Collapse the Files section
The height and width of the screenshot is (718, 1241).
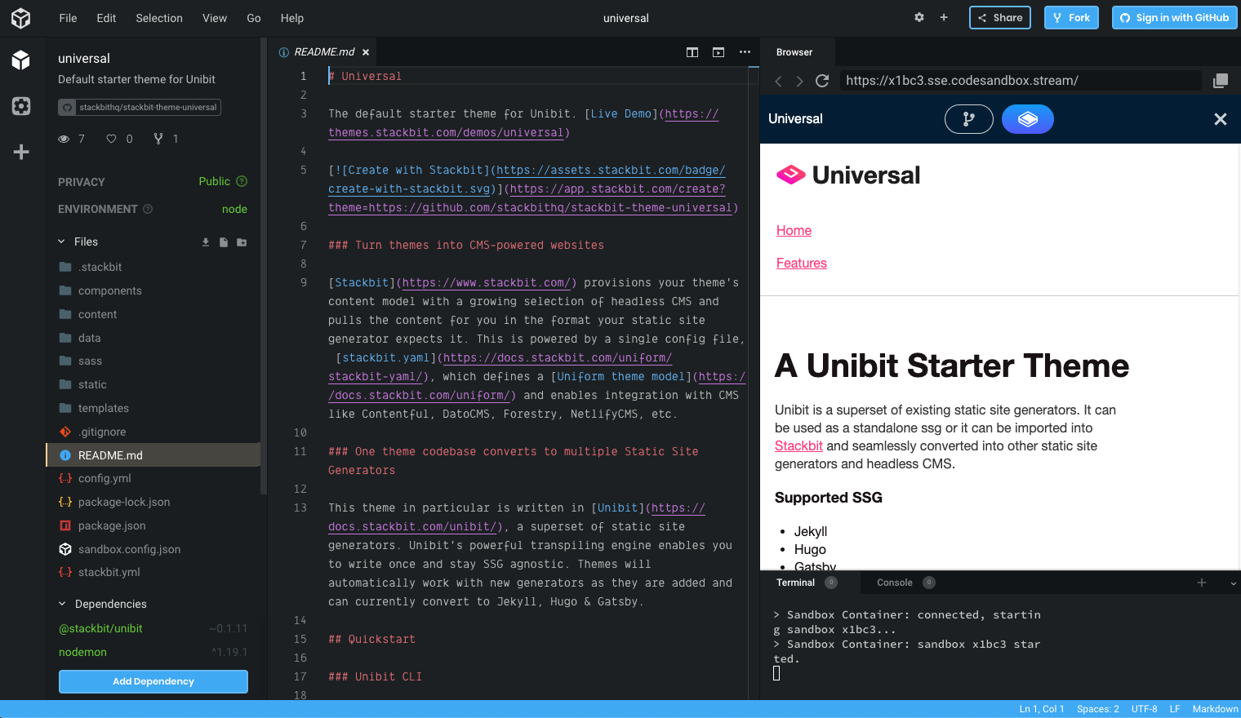click(61, 242)
